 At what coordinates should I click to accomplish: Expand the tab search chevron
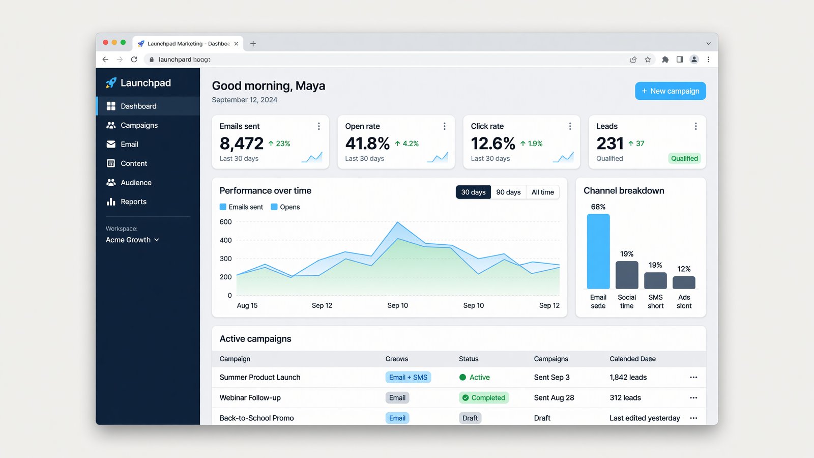(708, 44)
